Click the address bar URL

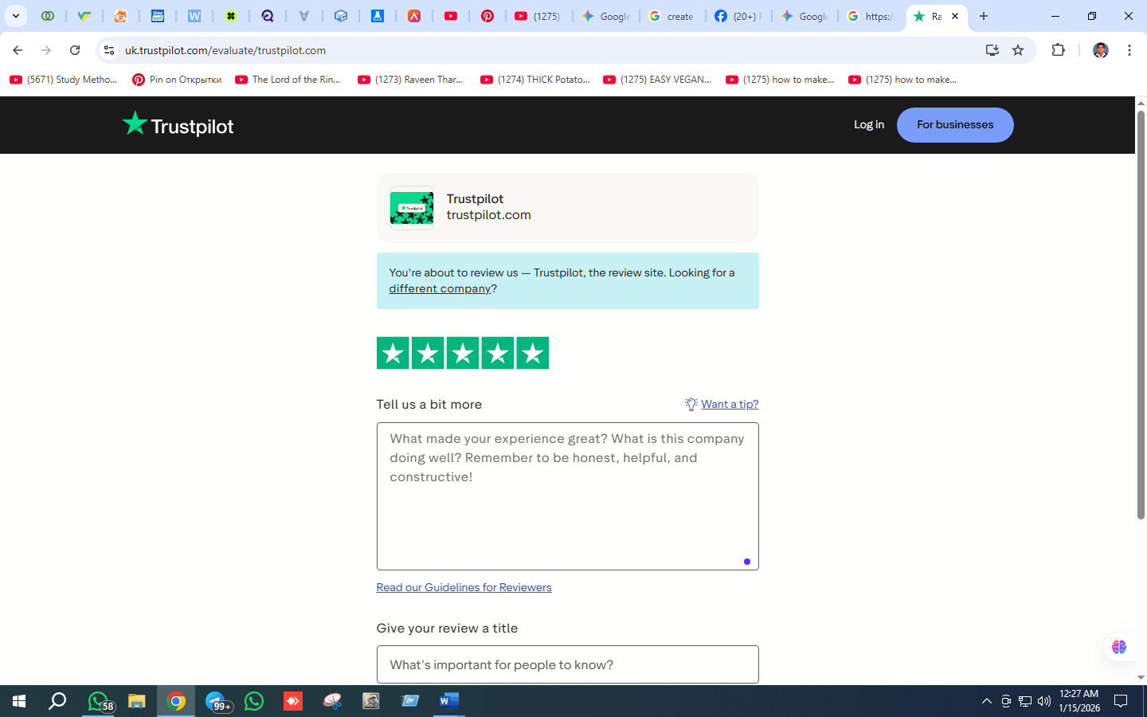pyautogui.click(x=225, y=50)
